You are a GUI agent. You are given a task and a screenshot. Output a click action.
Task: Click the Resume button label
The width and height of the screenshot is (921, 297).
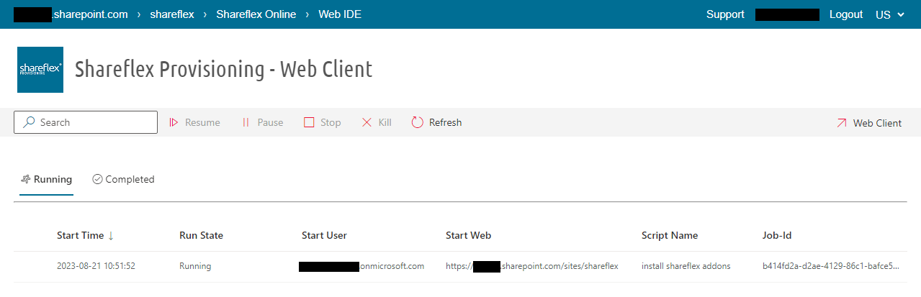pyautogui.click(x=202, y=122)
